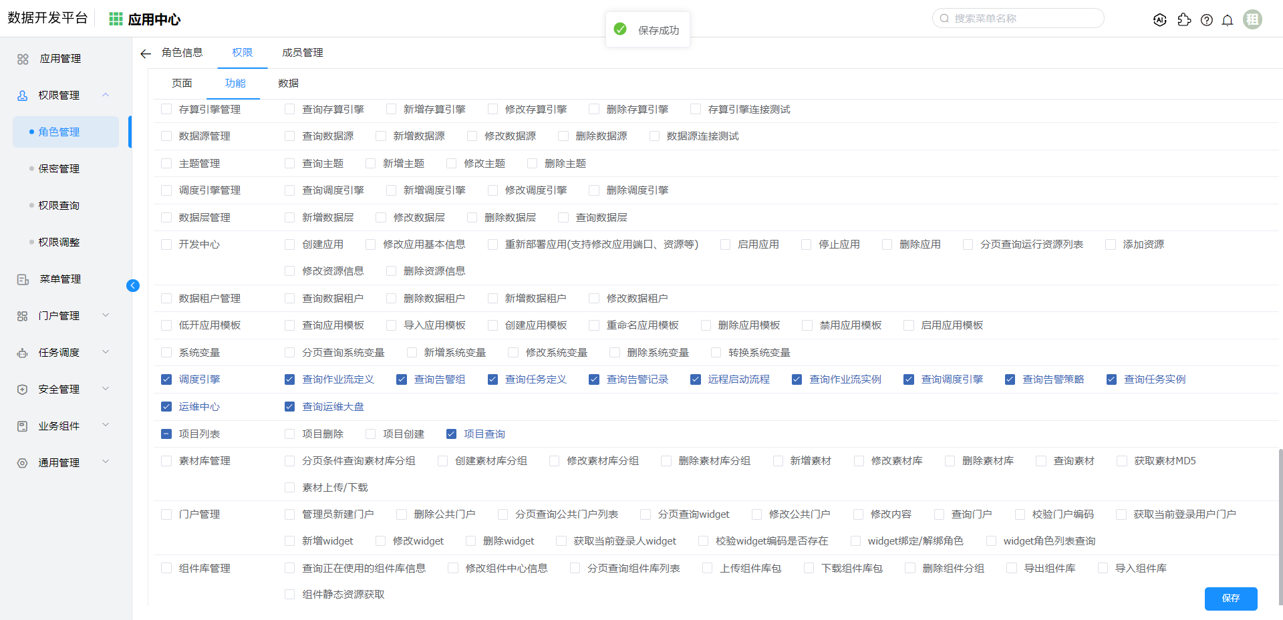Collapse the 权限管理 sidebar group
1283x620 pixels.
point(106,95)
